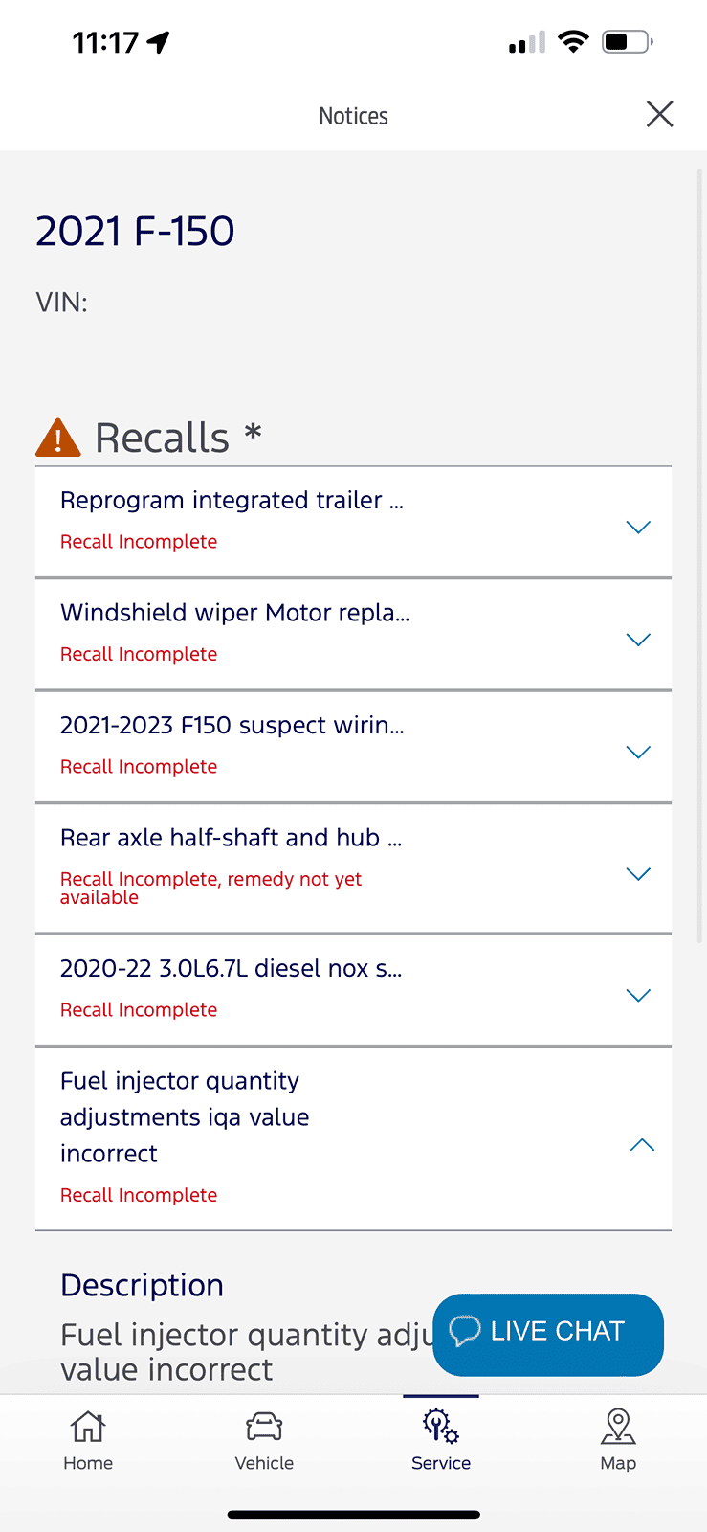Open the Map pin icon
The image size is (707, 1532).
click(x=618, y=1426)
